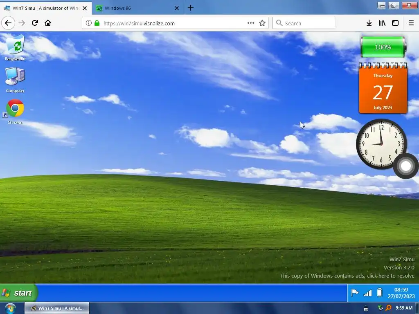
Task: Open the library bookshelf icon
Action: click(382, 23)
